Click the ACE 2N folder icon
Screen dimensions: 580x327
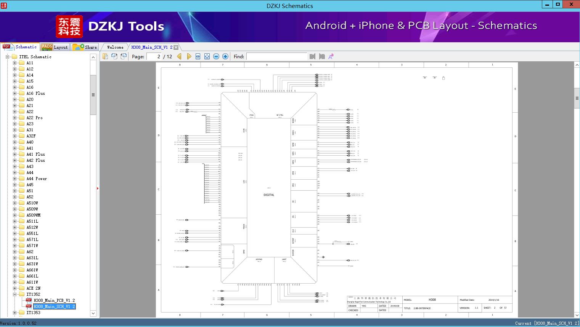(x=22, y=288)
